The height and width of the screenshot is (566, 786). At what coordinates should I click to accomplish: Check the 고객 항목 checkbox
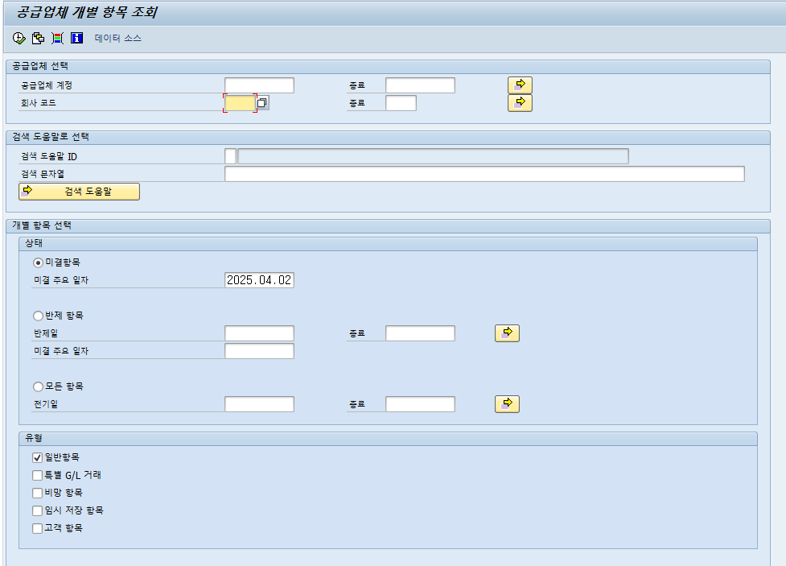tap(37, 528)
